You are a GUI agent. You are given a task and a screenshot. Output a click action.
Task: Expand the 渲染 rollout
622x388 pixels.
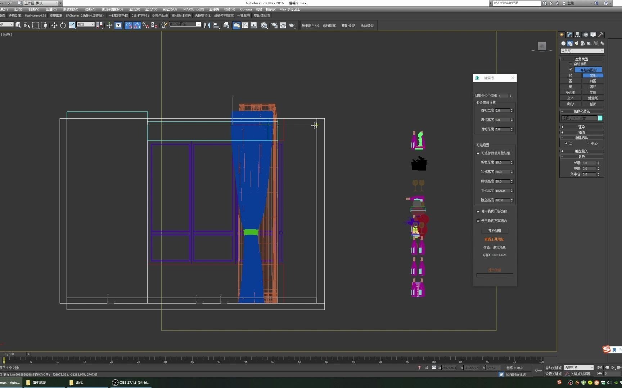tap(582, 127)
